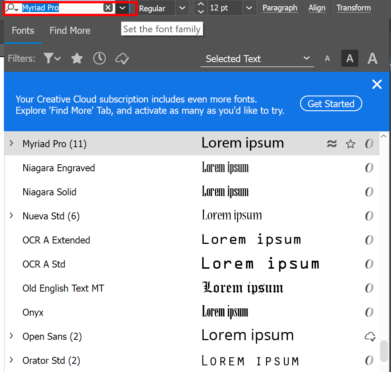Viewport: 391px width, 372px height.
Task: Choose the Open Sans font family
Action: [52, 337]
